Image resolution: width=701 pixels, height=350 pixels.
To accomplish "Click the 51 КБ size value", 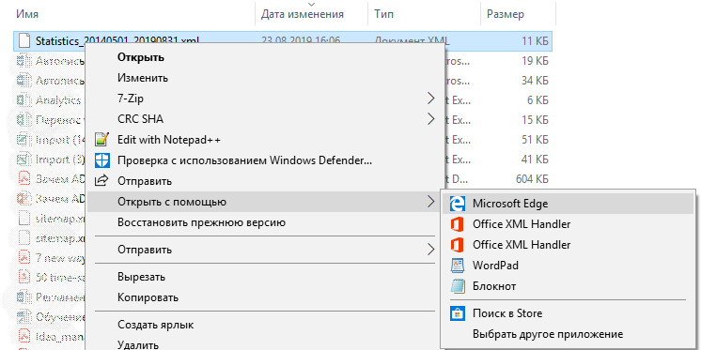I will (535, 140).
